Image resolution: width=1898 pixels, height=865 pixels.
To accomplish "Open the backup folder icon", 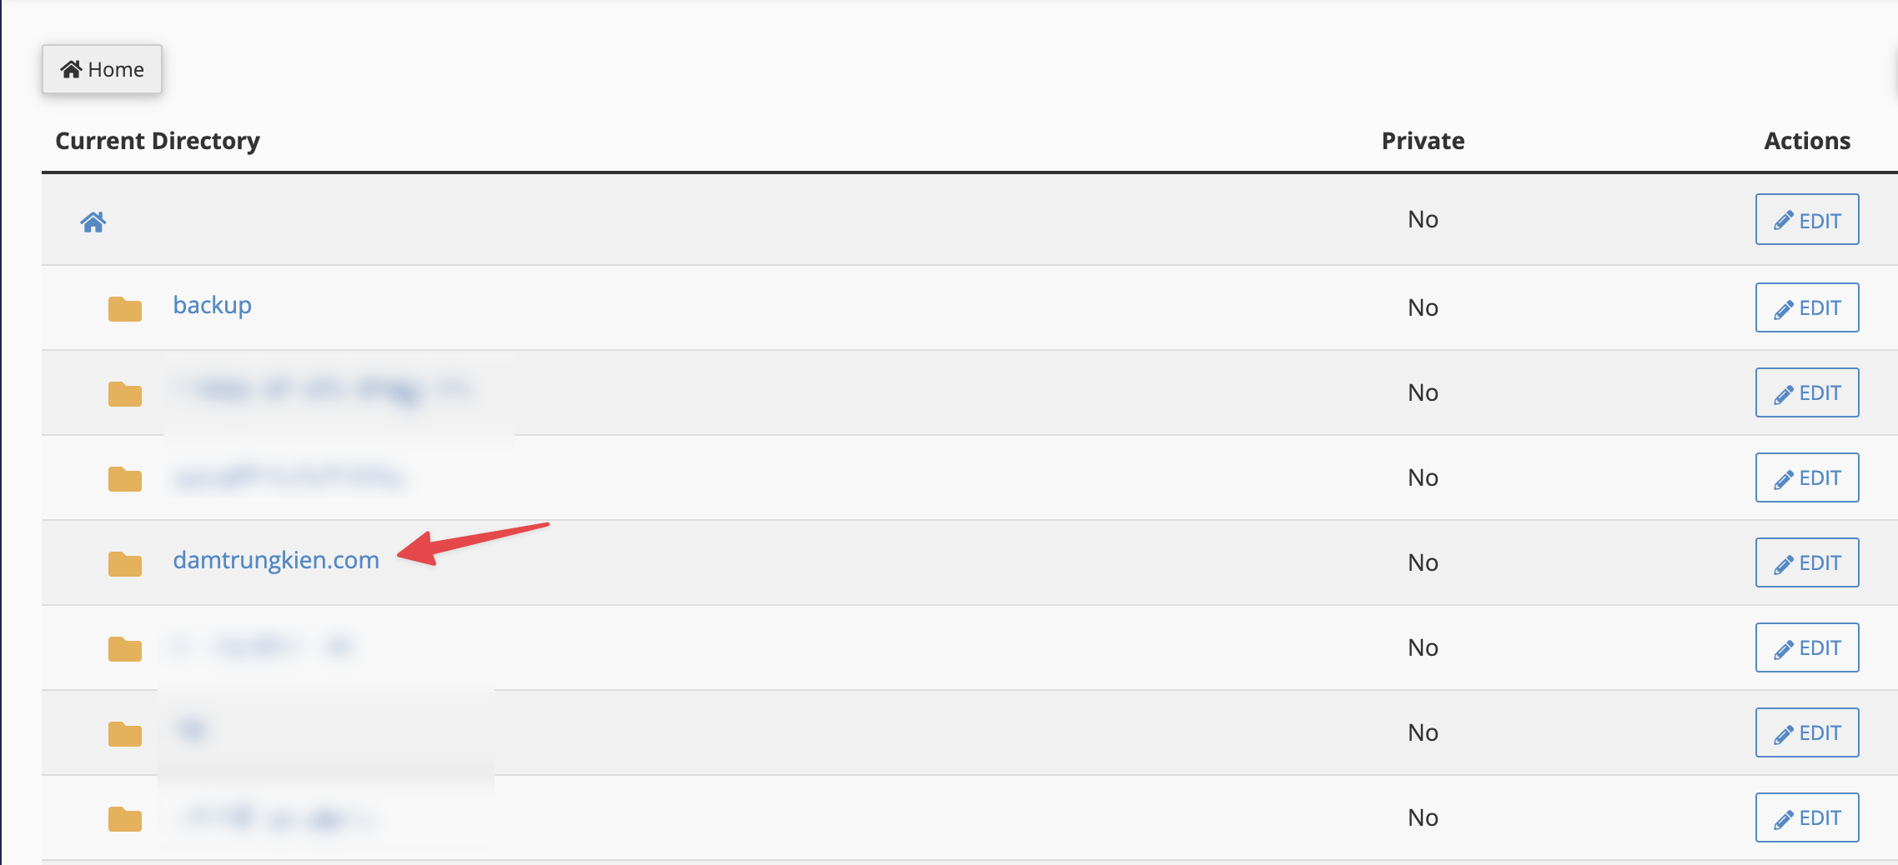I will pos(125,308).
